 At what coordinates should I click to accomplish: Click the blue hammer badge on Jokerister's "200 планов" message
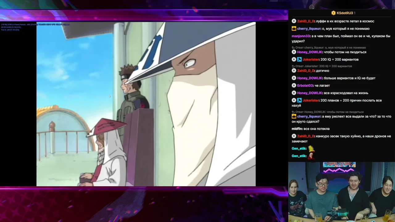point(299,100)
